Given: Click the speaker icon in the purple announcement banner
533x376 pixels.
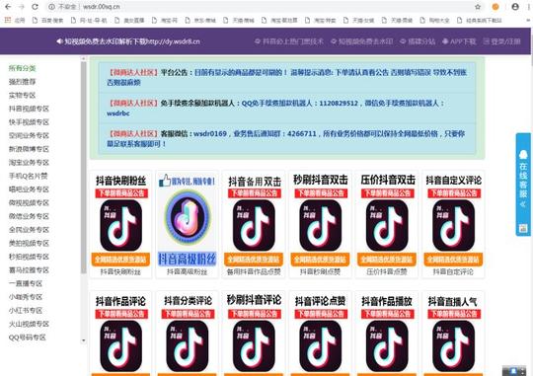Looking at the screenshot, I should point(59,41).
